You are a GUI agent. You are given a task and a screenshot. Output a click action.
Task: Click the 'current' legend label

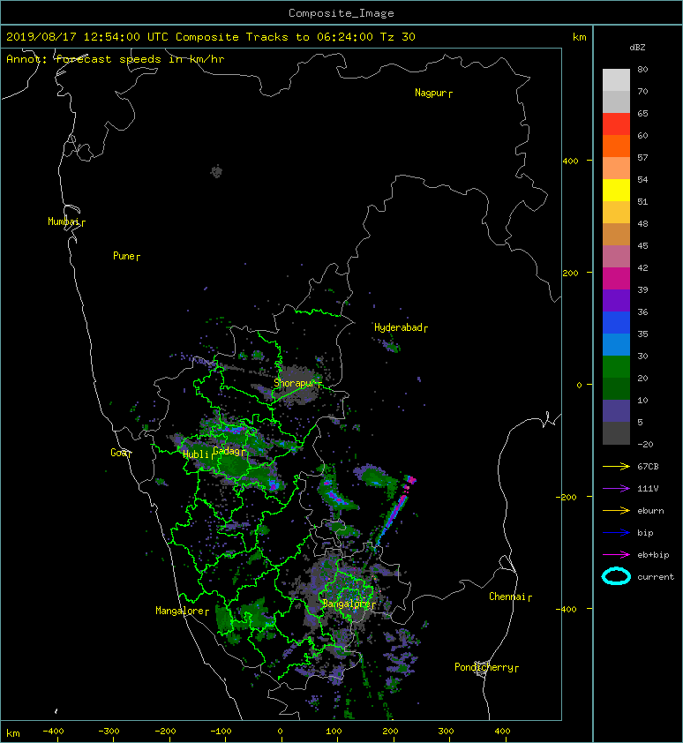click(656, 577)
